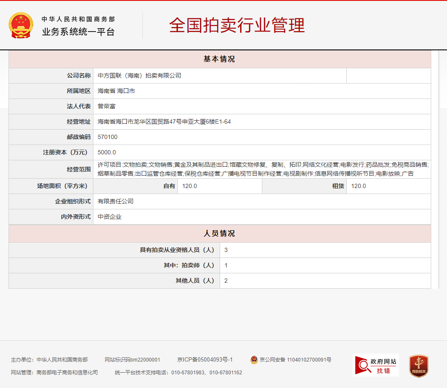Click the 人员情况 section header

219,234
